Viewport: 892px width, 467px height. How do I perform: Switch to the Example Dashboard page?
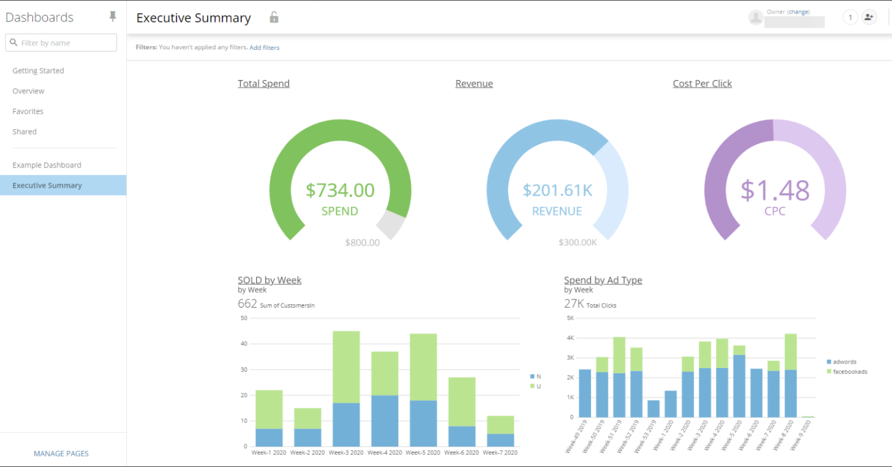(46, 165)
